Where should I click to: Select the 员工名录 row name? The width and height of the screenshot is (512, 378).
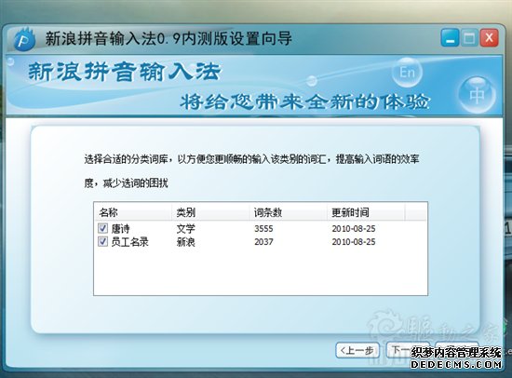(x=129, y=242)
